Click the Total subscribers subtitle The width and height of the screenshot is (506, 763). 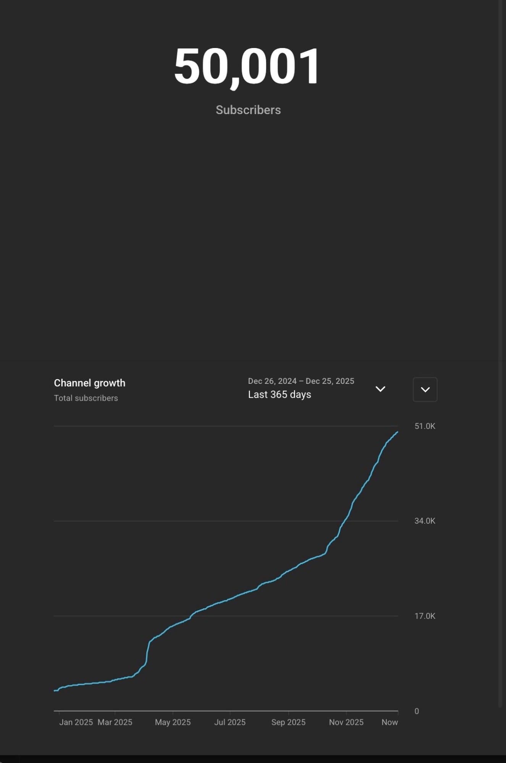pos(86,398)
